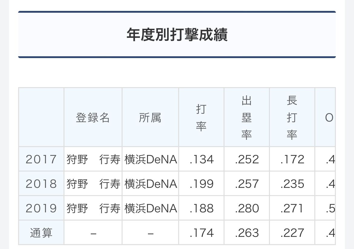This screenshot has height=249, width=354.
Task: Click the 2017 batting average .134
Action: (201, 159)
